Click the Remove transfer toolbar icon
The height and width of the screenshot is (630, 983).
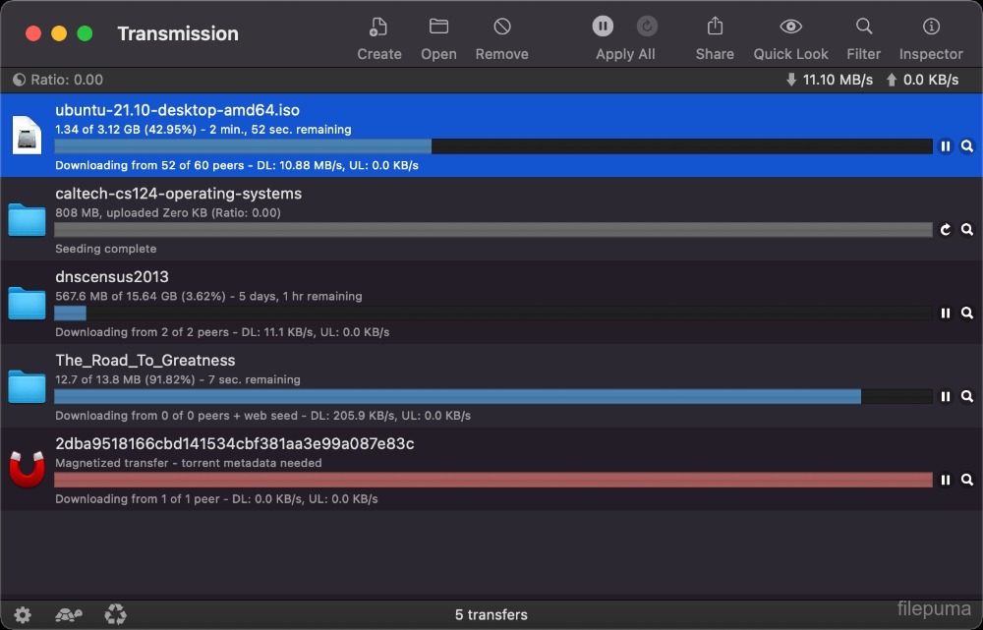(x=501, y=28)
